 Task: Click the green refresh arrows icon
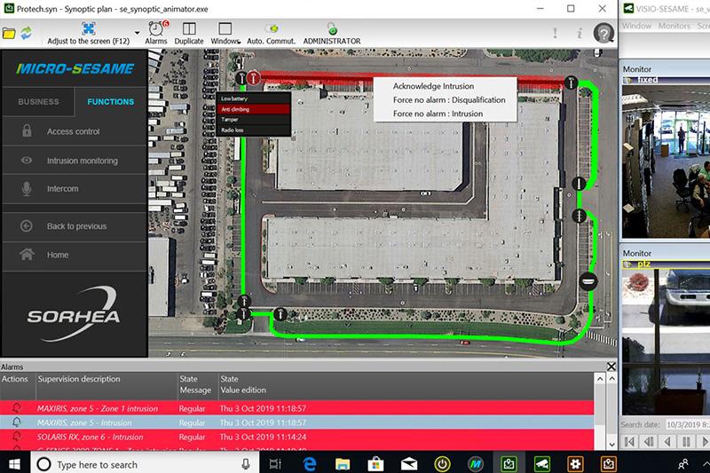pos(27,34)
